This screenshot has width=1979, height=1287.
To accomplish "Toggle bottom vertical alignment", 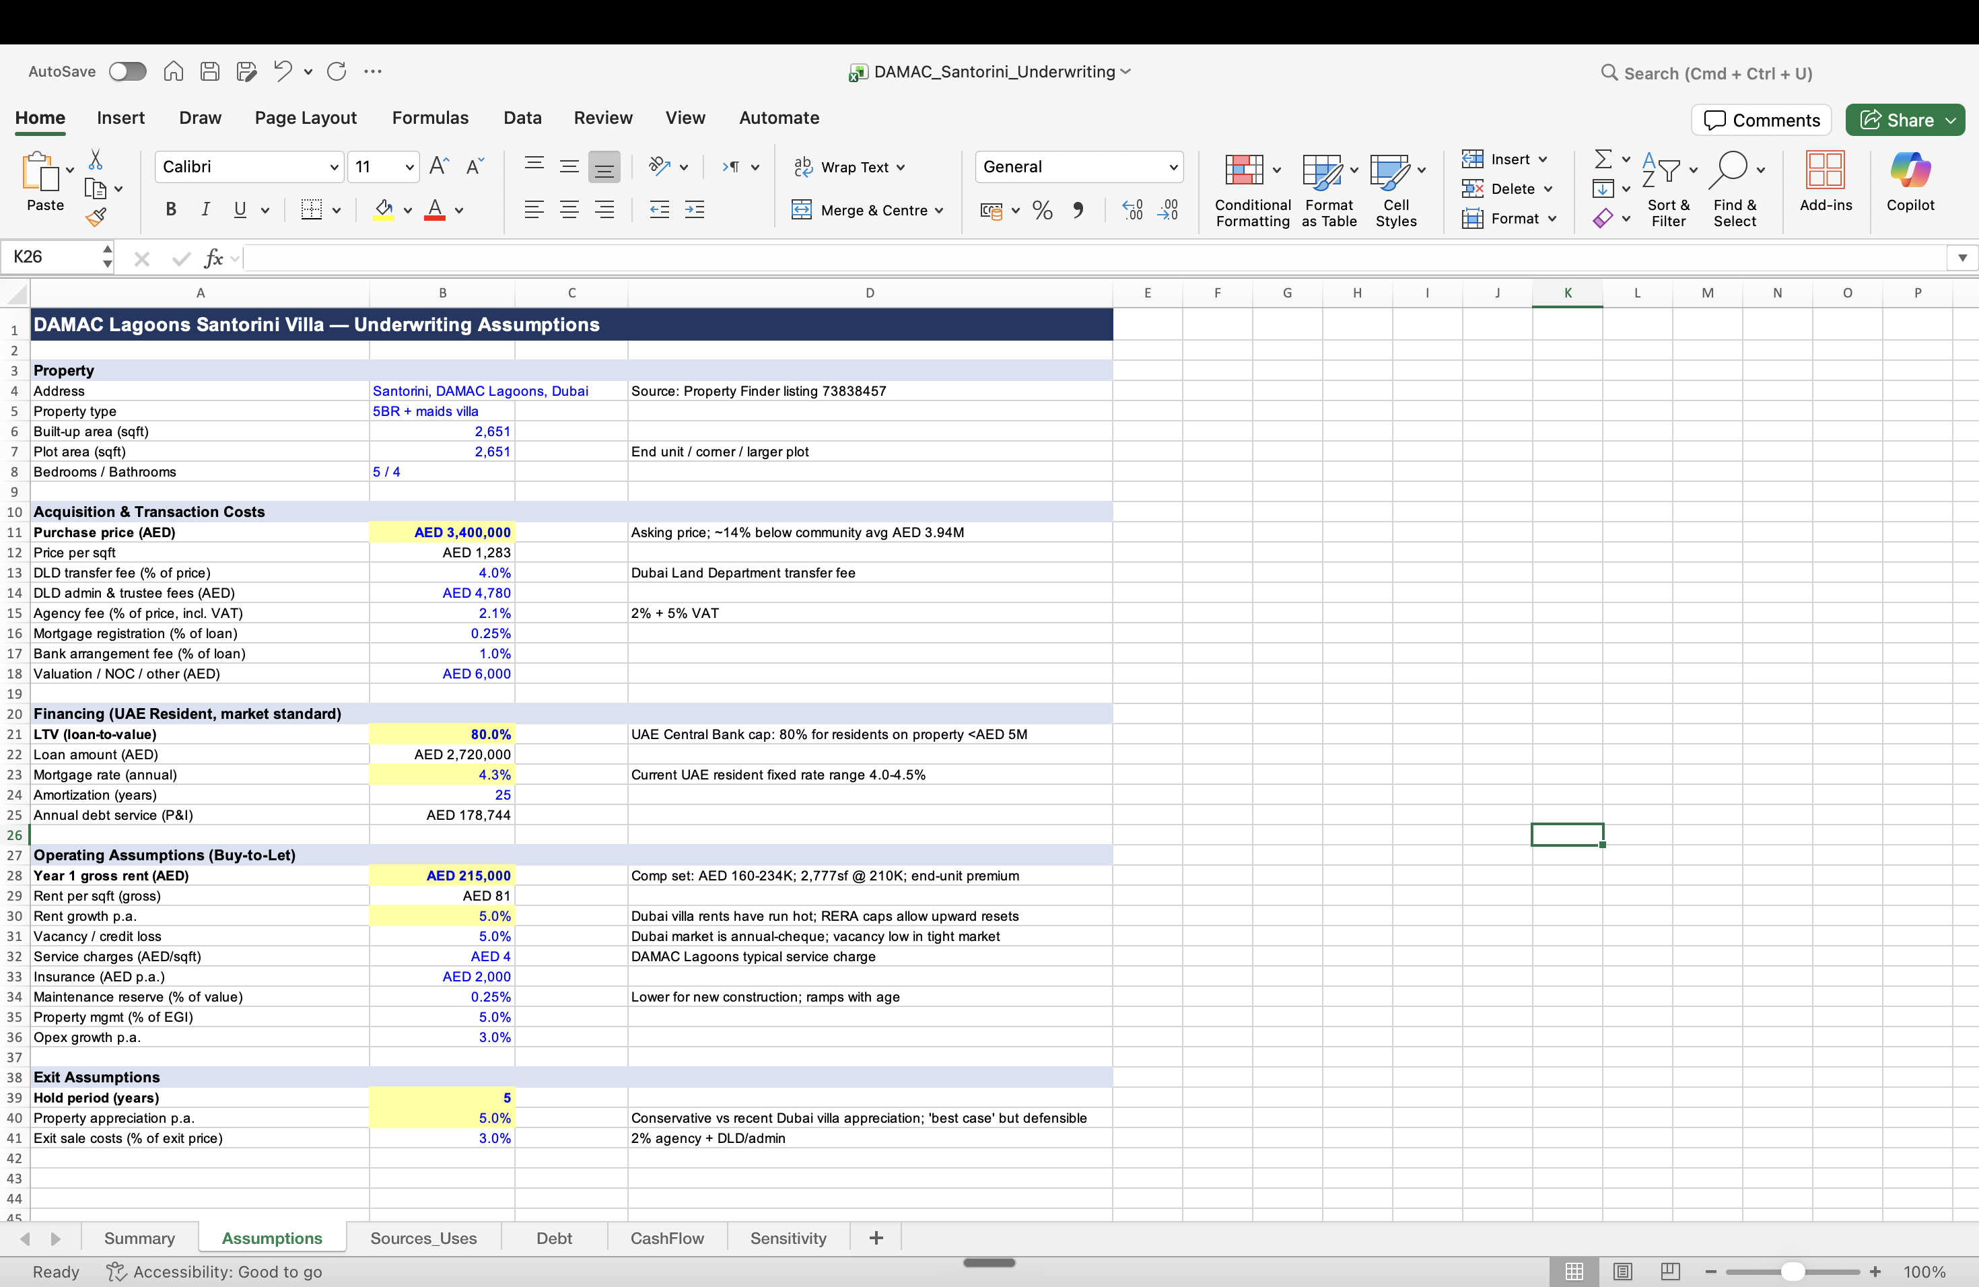I will tap(604, 166).
